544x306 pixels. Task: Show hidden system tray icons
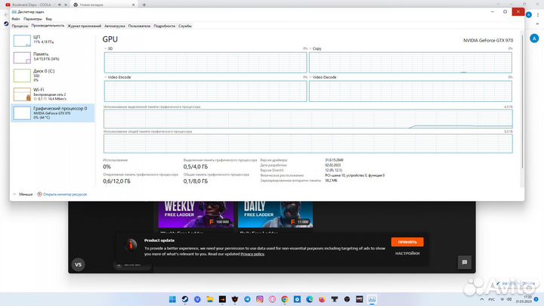pos(481,299)
